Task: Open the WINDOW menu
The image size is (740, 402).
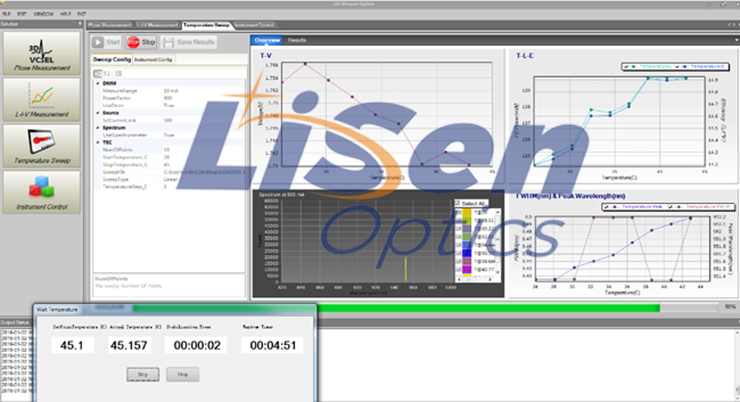Action: pos(44,14)
